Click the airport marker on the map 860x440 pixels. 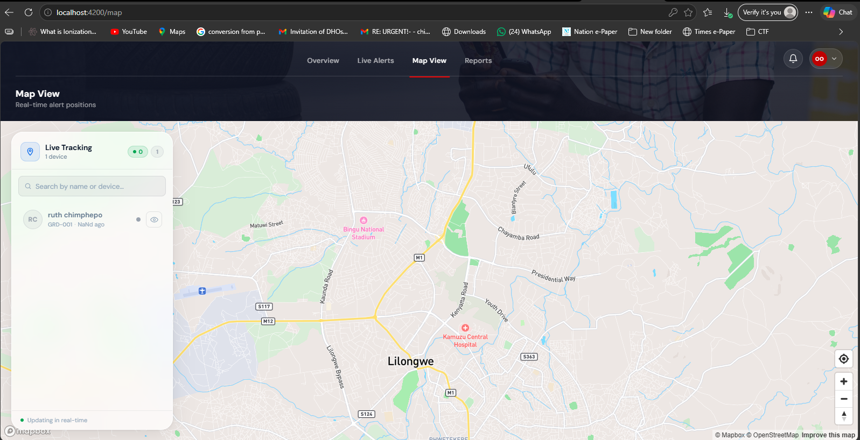202,291
